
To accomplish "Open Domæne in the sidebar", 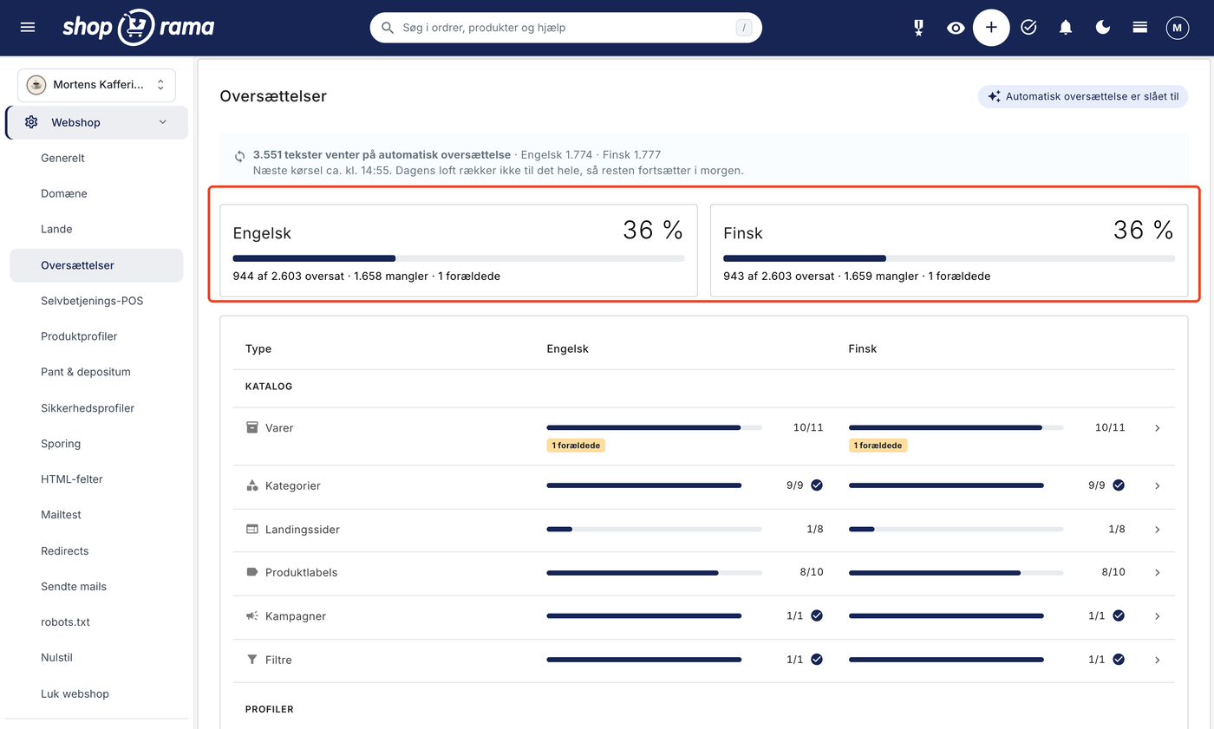I will tap(64, 193).
